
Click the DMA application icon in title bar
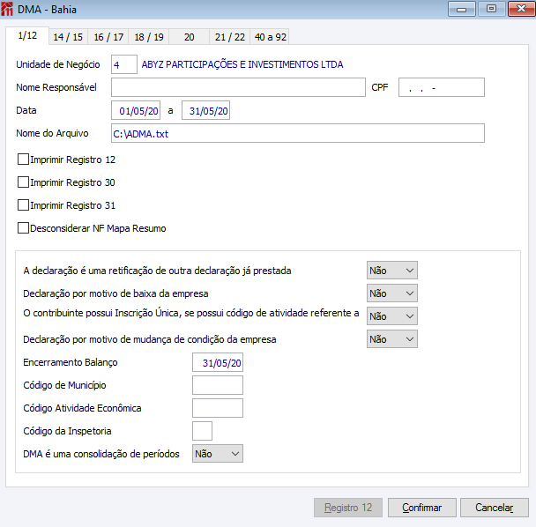(7, 9)
